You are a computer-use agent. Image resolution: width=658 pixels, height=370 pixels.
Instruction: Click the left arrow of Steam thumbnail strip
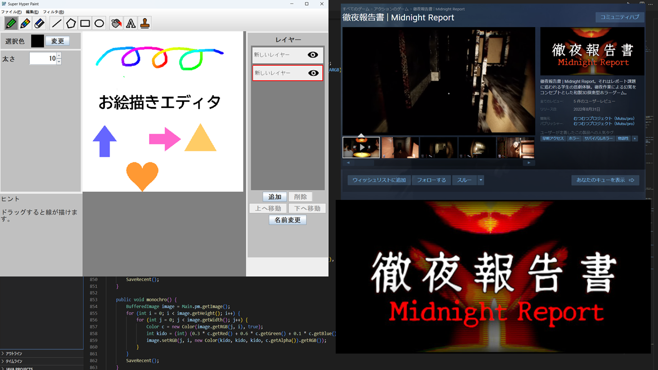[348, 162]
